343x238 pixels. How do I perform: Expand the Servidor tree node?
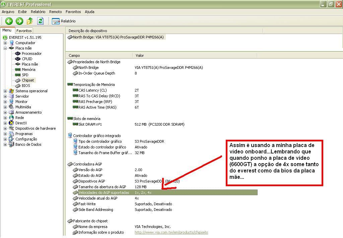pyautogui.click(x=5, y=96)
